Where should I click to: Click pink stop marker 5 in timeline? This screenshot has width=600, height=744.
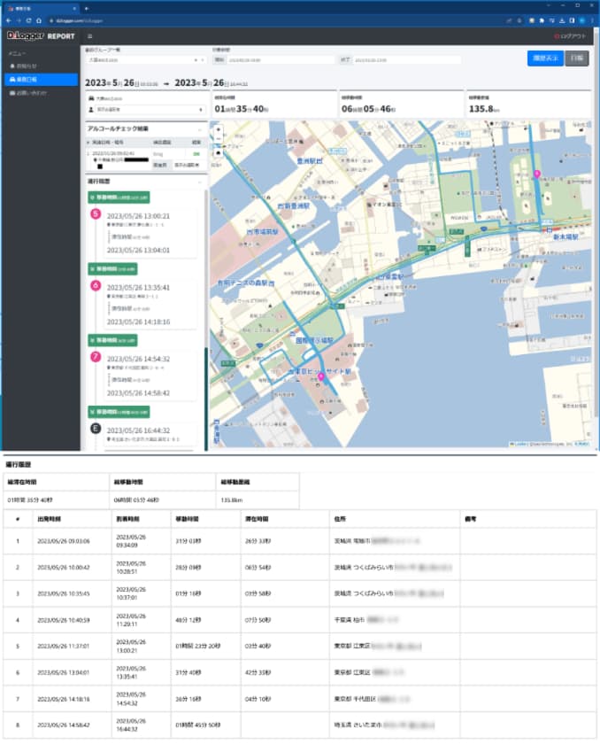point(96,213)
